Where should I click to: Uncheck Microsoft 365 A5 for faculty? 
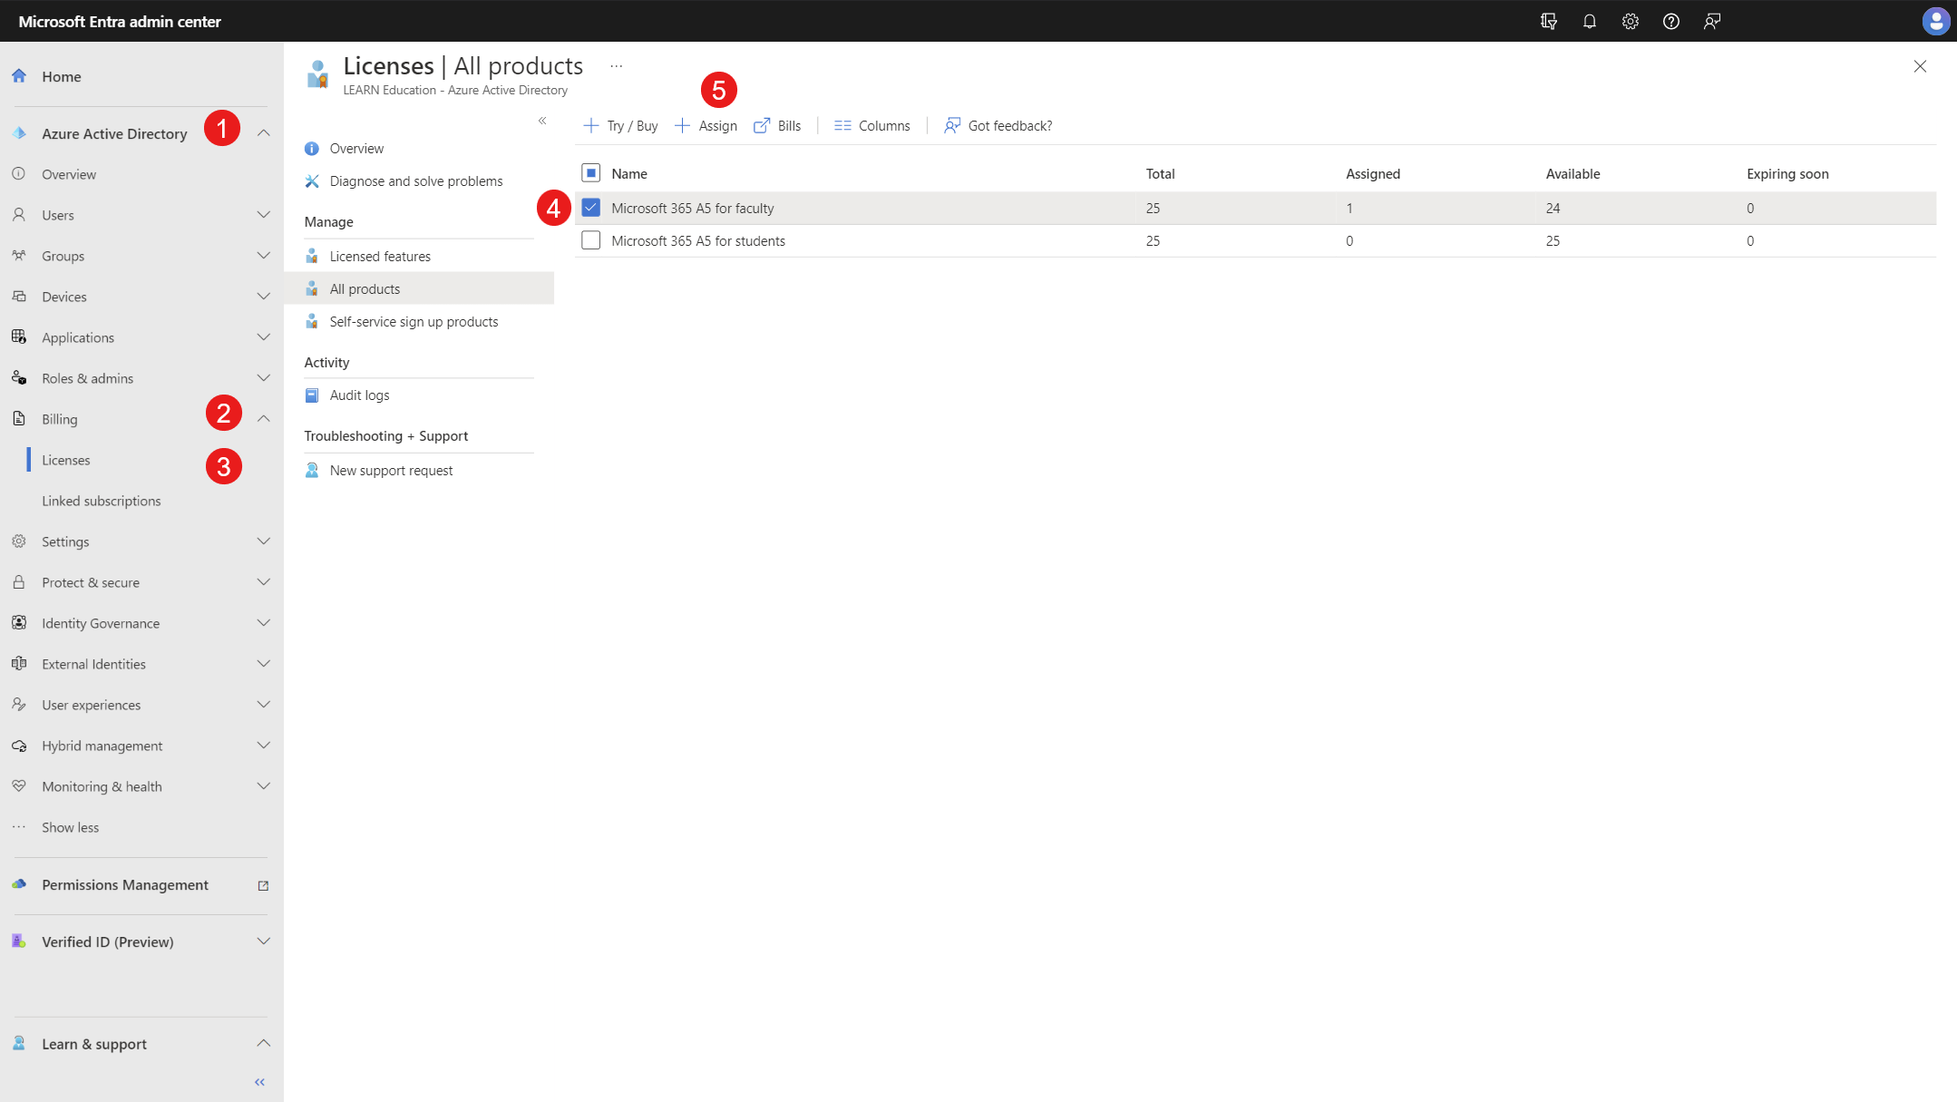590,208
